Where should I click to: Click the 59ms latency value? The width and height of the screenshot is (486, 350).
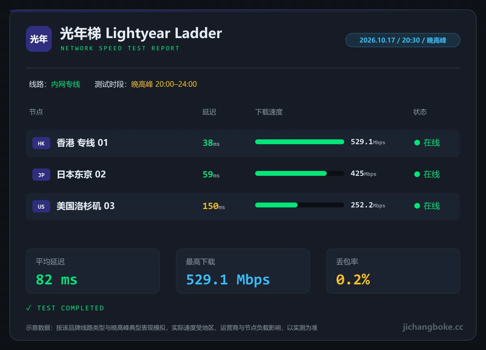pyautogui.click(x=211, y=175)
